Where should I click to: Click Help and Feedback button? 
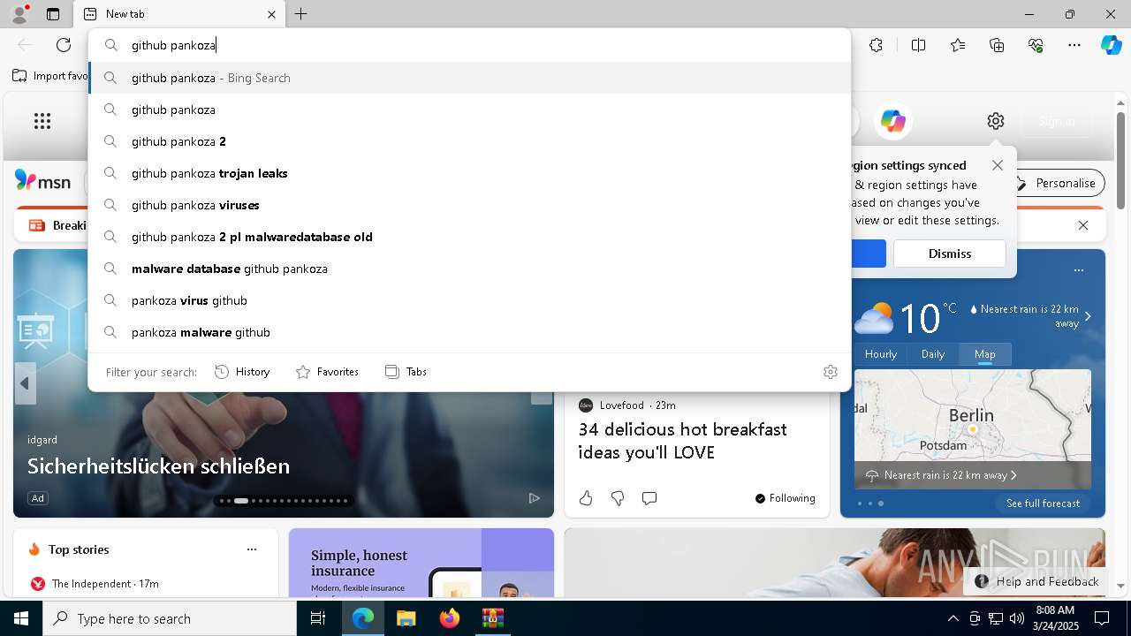[x=1036, y=581]
